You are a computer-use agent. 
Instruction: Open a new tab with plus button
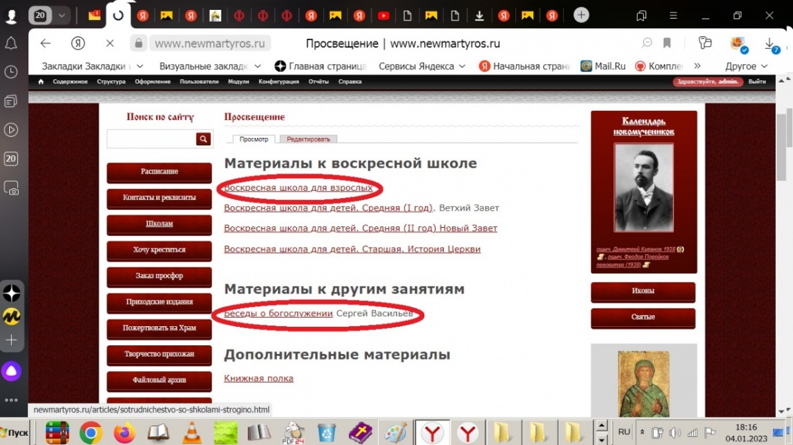(581, 15)
